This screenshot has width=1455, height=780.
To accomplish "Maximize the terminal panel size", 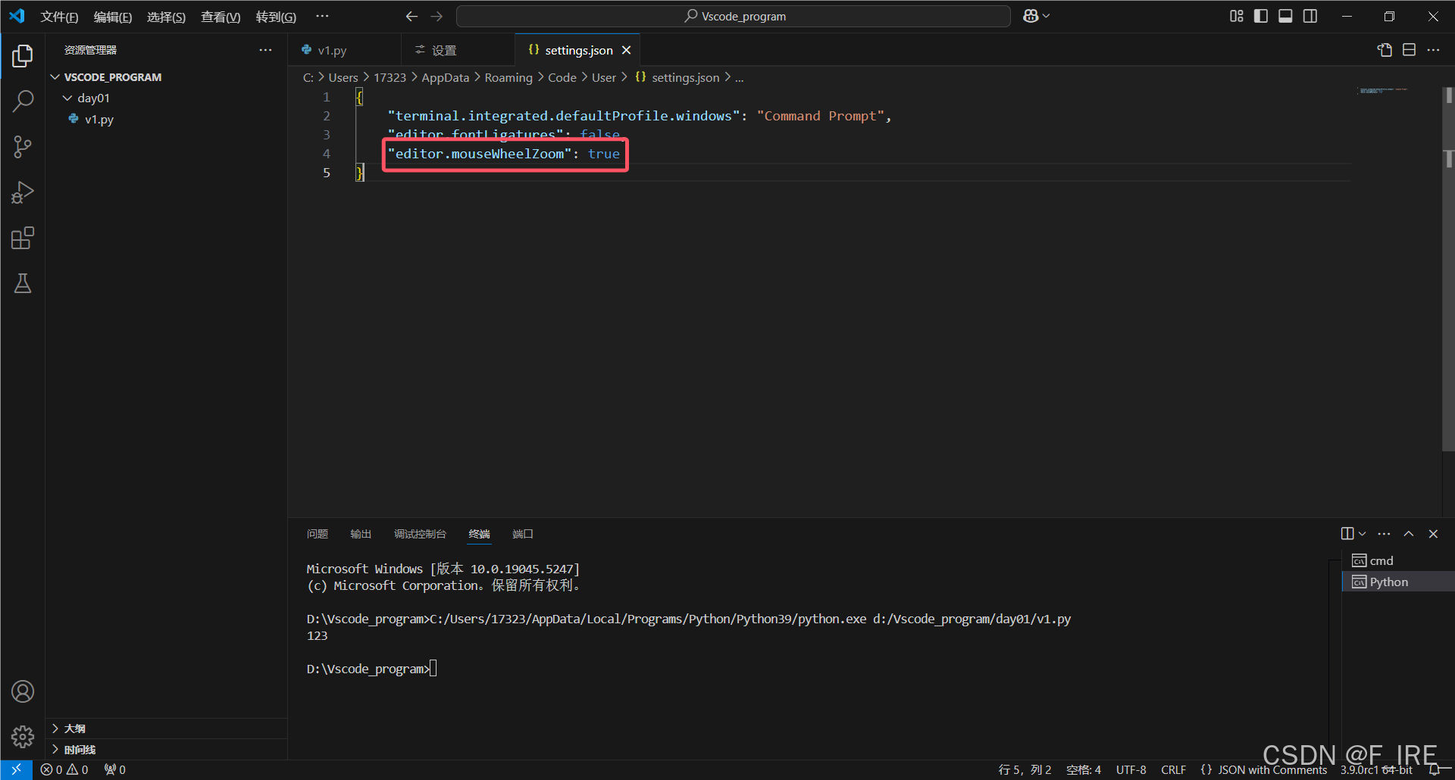I will pos(1409,534).
